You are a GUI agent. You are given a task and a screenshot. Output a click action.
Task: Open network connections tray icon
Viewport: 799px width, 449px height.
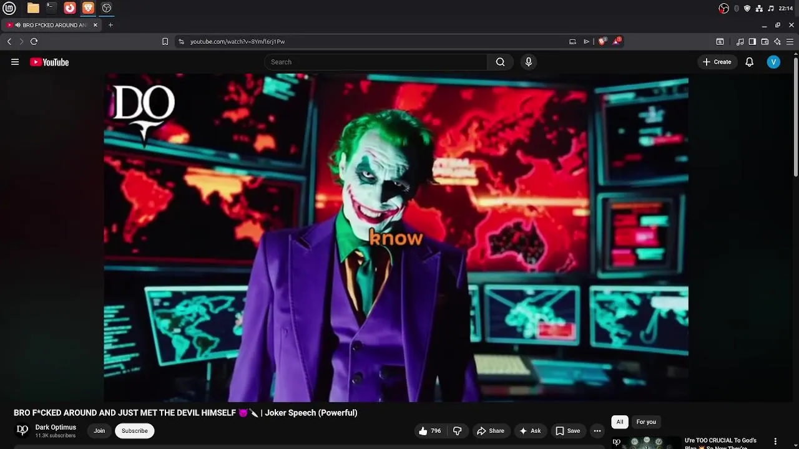click(x=759, y=8)
